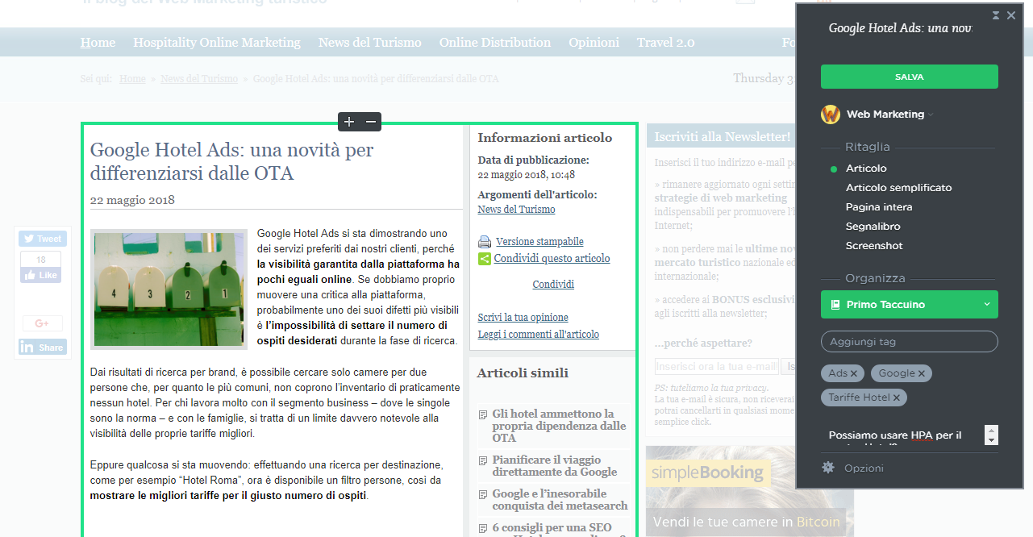Remove the Google tag
1033x537 pixels.
tap(921, 373)
